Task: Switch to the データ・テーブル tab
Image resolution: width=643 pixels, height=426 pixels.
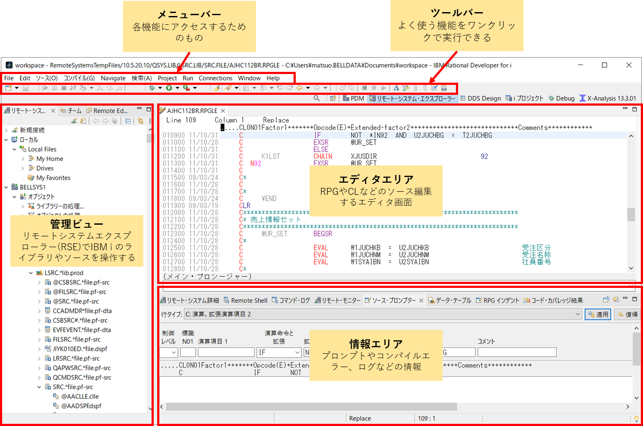Action: [x=449, y=300]
